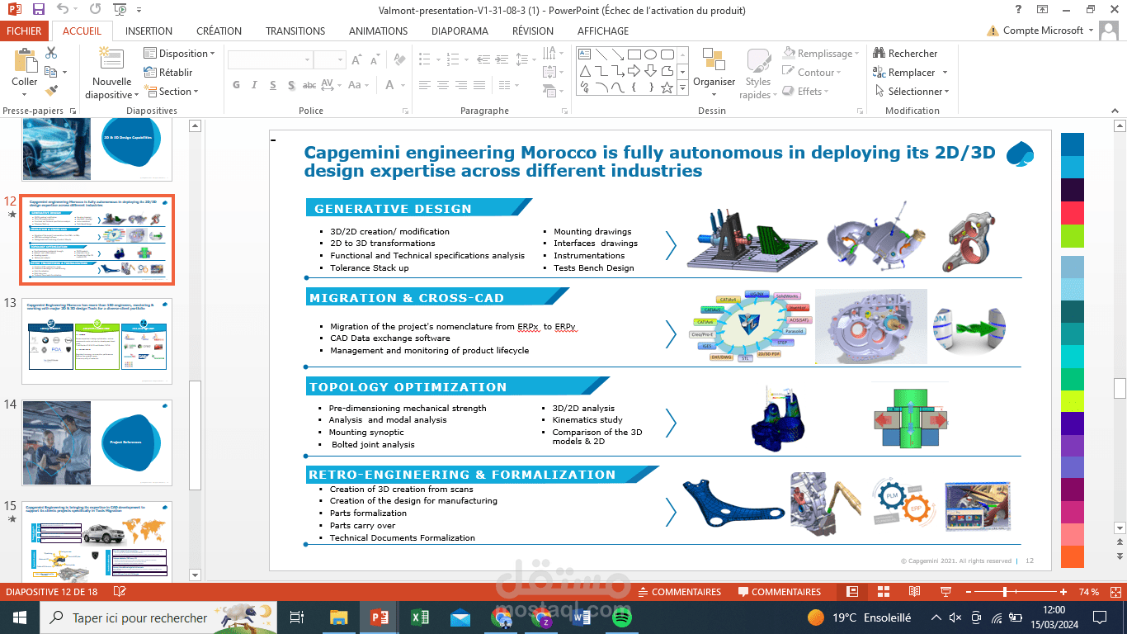Toggle align text left
1127x634 pixels.
[424, 85]
